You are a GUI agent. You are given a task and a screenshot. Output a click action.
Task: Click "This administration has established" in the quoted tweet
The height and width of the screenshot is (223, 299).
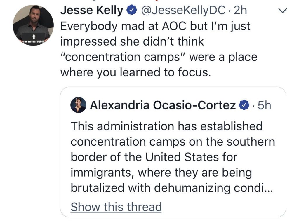point(166,126)
